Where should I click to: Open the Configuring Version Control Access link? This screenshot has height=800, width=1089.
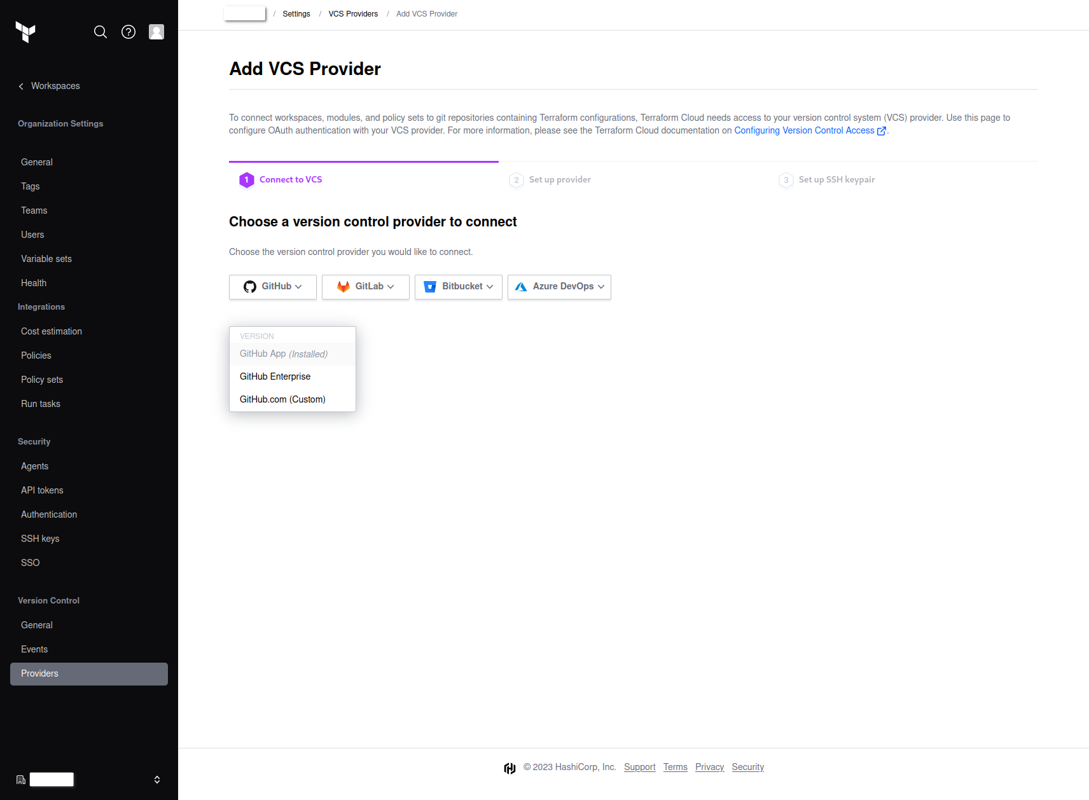(x=804, y=130)
